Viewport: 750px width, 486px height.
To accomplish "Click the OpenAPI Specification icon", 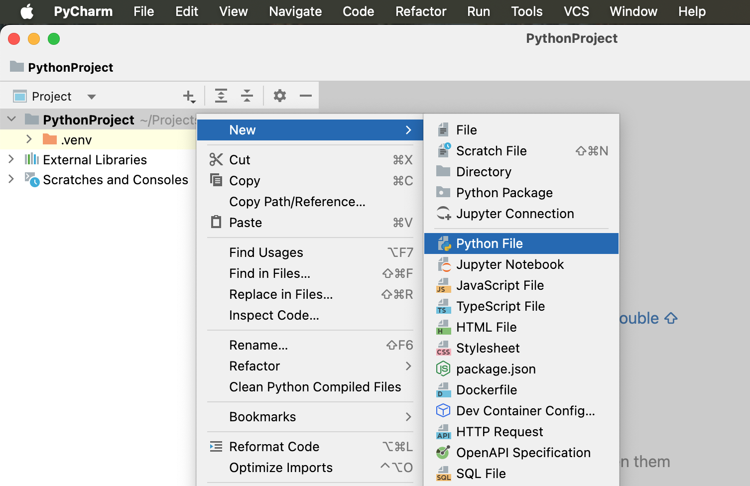I will (443, 452).
